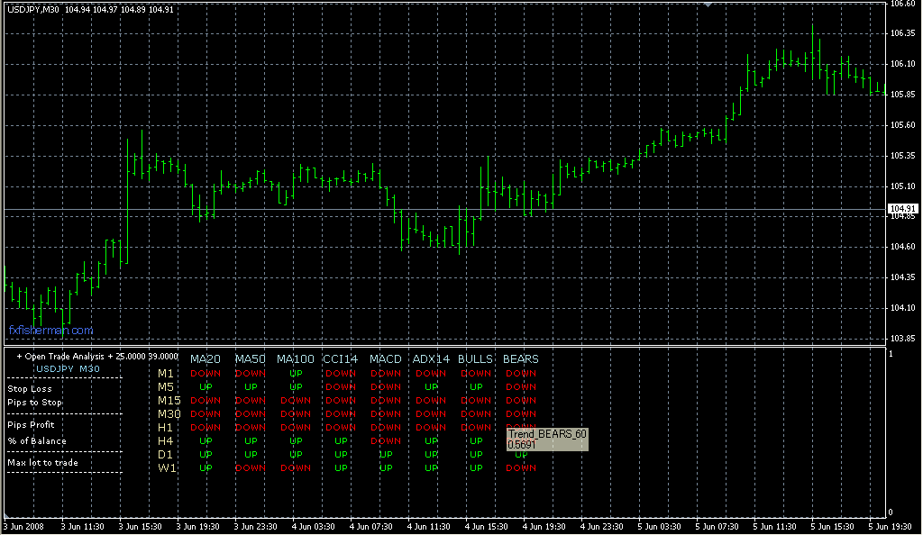Click the Trend_BEARS_60 tooltip
The height and width of the screenshot is (535, 923).
click(548, 439)
